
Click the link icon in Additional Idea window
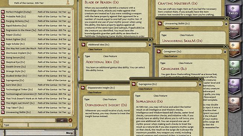83,45
